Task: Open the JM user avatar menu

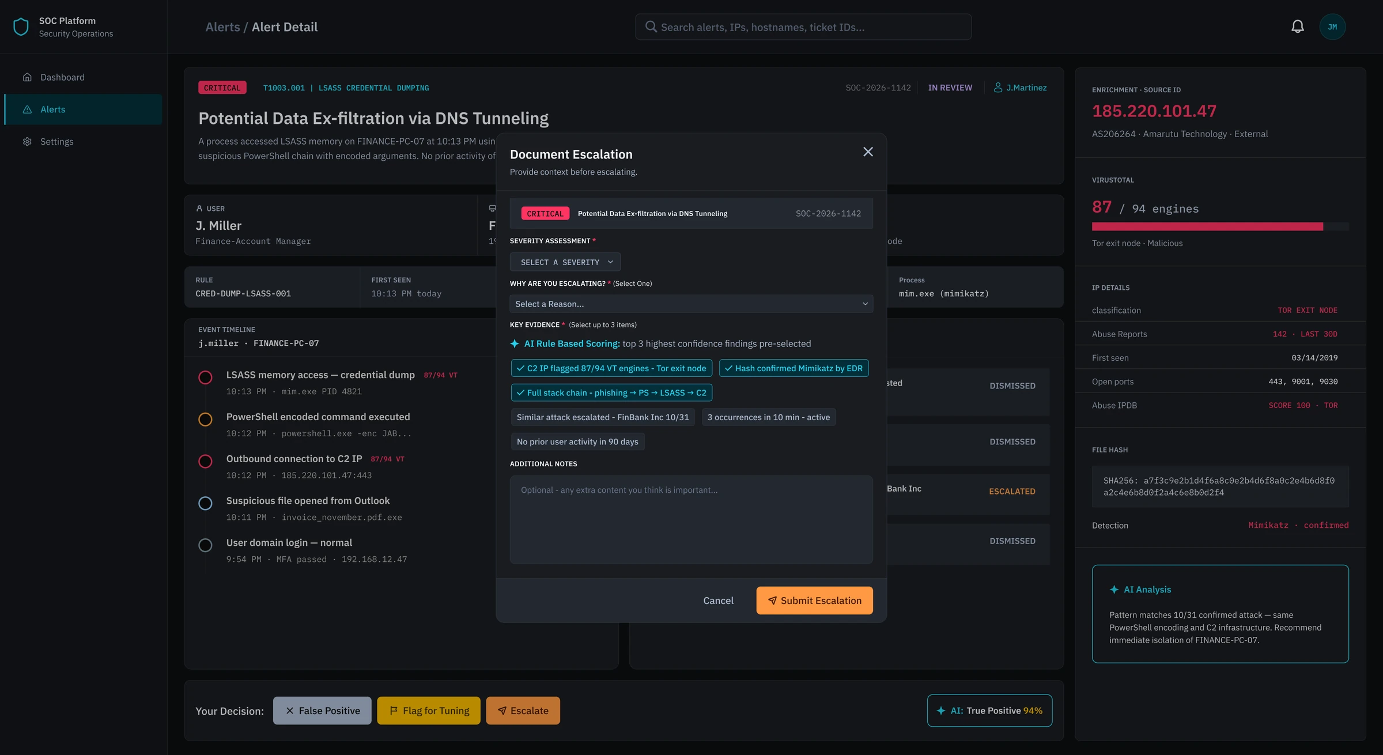Action: point(1332,27)
